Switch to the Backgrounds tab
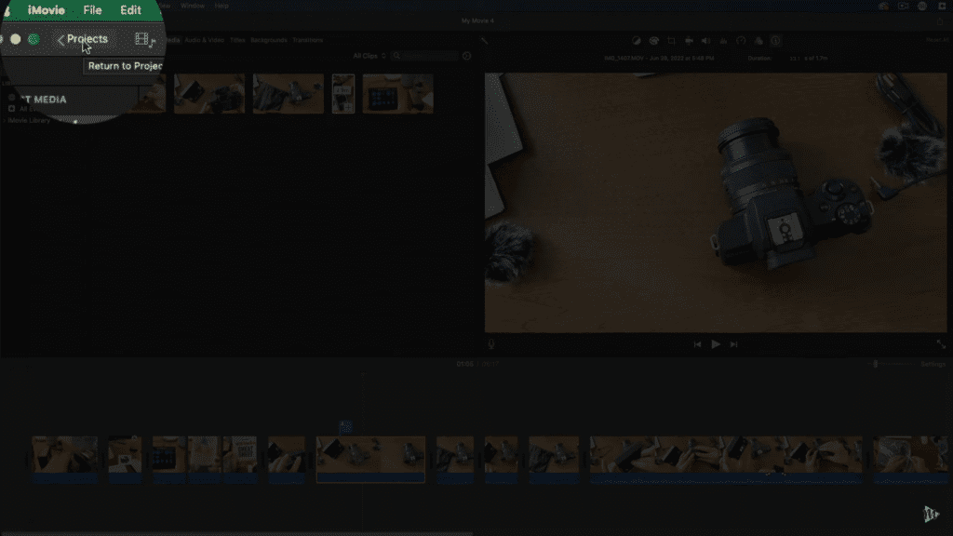 pyautogui.click(x=269, y=40)
